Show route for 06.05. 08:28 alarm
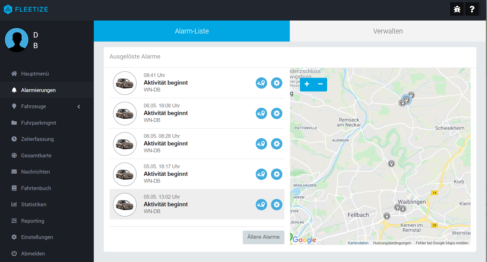 261,144
